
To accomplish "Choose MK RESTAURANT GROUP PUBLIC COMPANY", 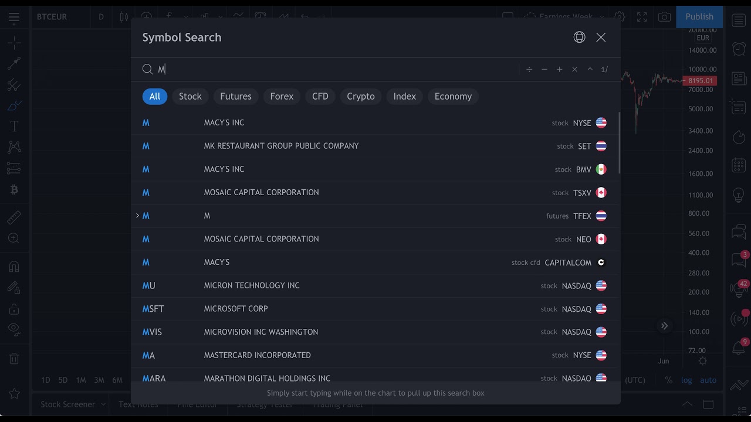I will pyautogui.click(x=374, y=146).
